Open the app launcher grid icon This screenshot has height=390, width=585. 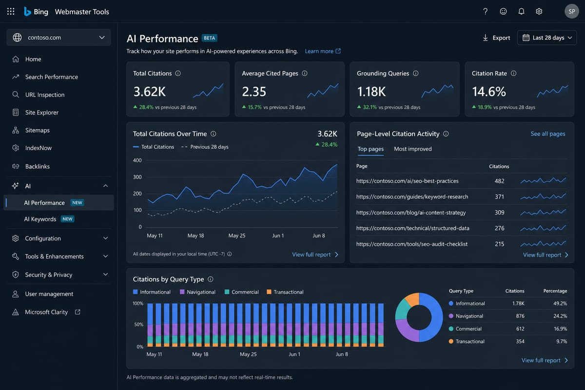click(x=11, y=11)
